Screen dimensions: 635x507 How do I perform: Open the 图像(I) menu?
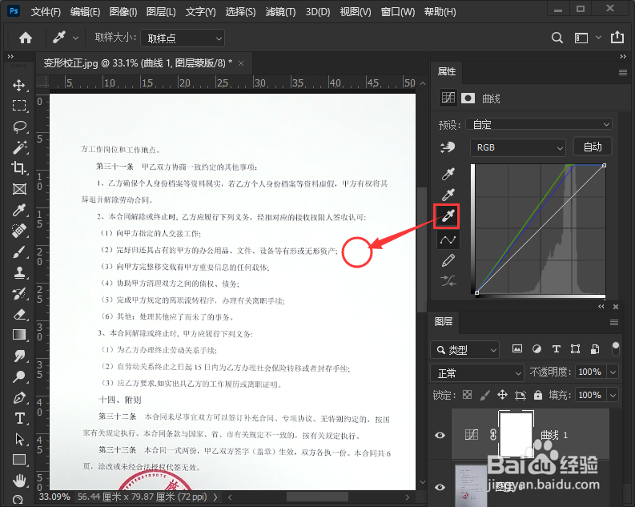tap(123, 12)
